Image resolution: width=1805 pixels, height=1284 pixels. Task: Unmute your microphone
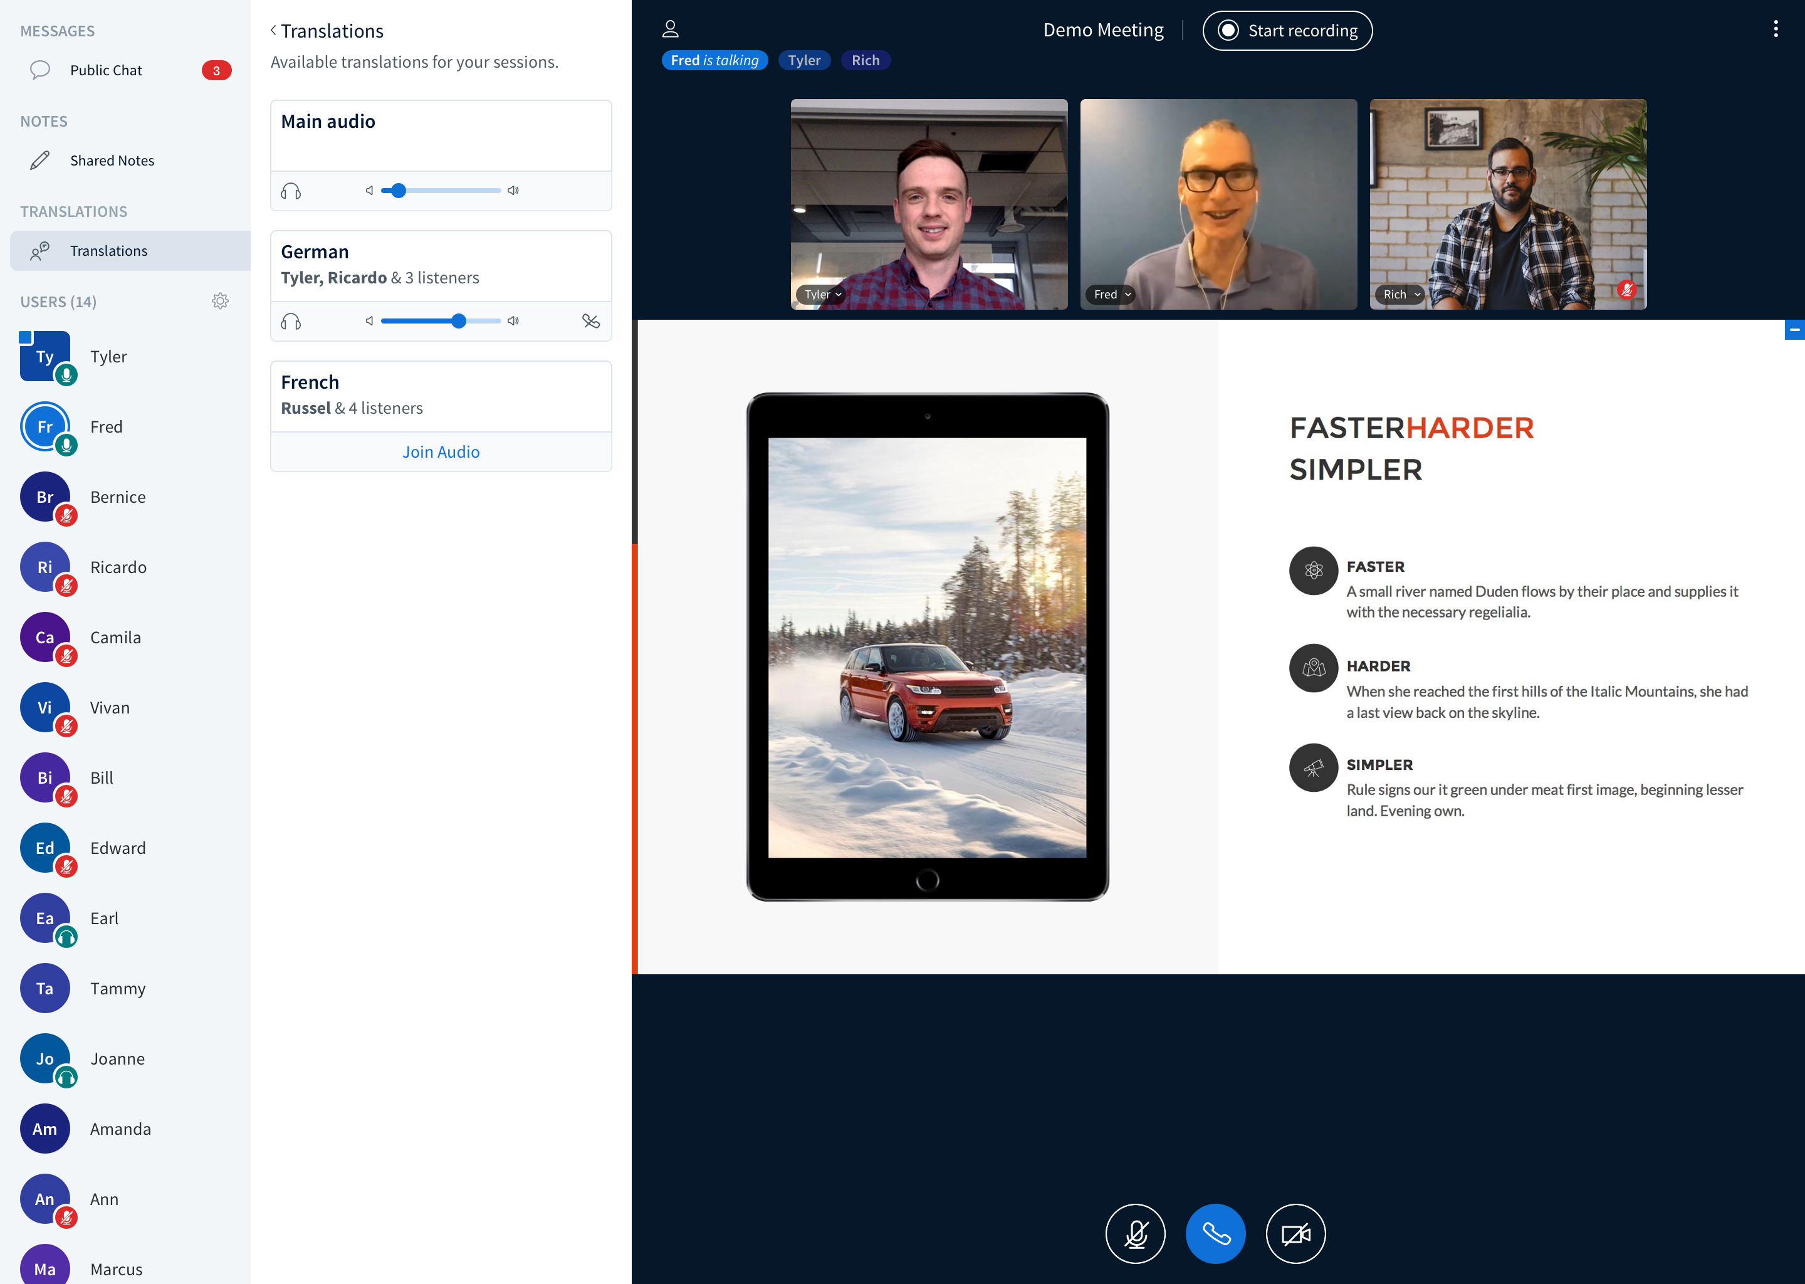(1135, 1233)
